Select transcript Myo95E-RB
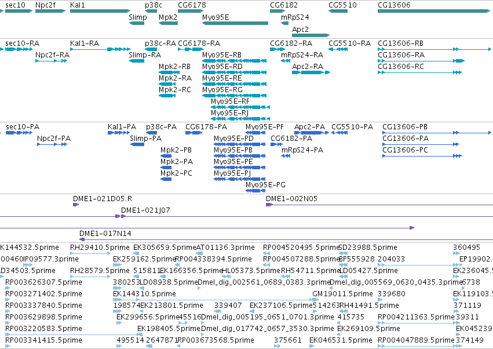The image size is (493, 349). [222, 55]
